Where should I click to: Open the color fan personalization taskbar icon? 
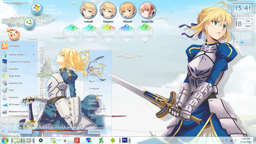[89, 140]
